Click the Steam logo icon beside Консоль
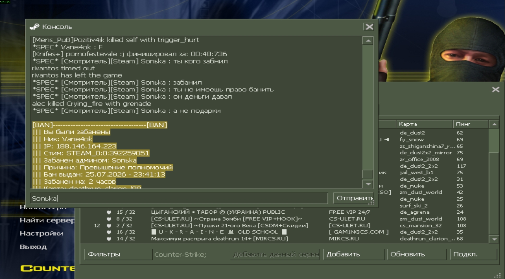The width and height of the screenshot is (505, 279). tap(34, 27)
